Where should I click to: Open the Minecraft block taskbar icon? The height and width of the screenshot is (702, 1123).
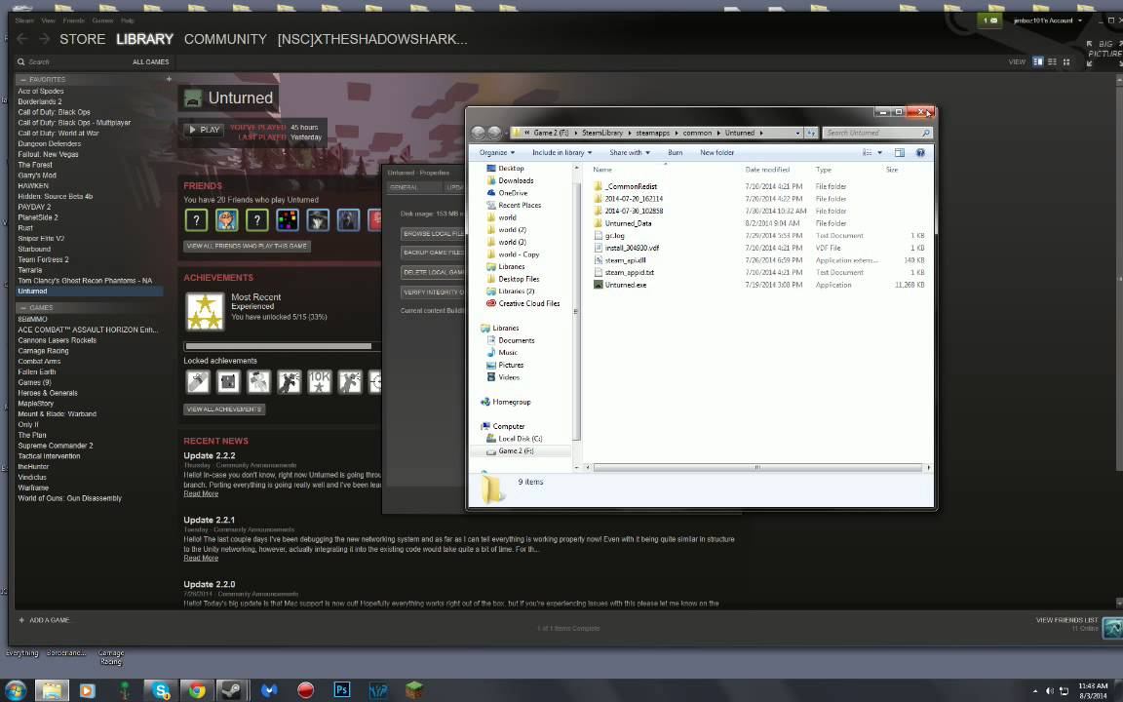(413, 690)
